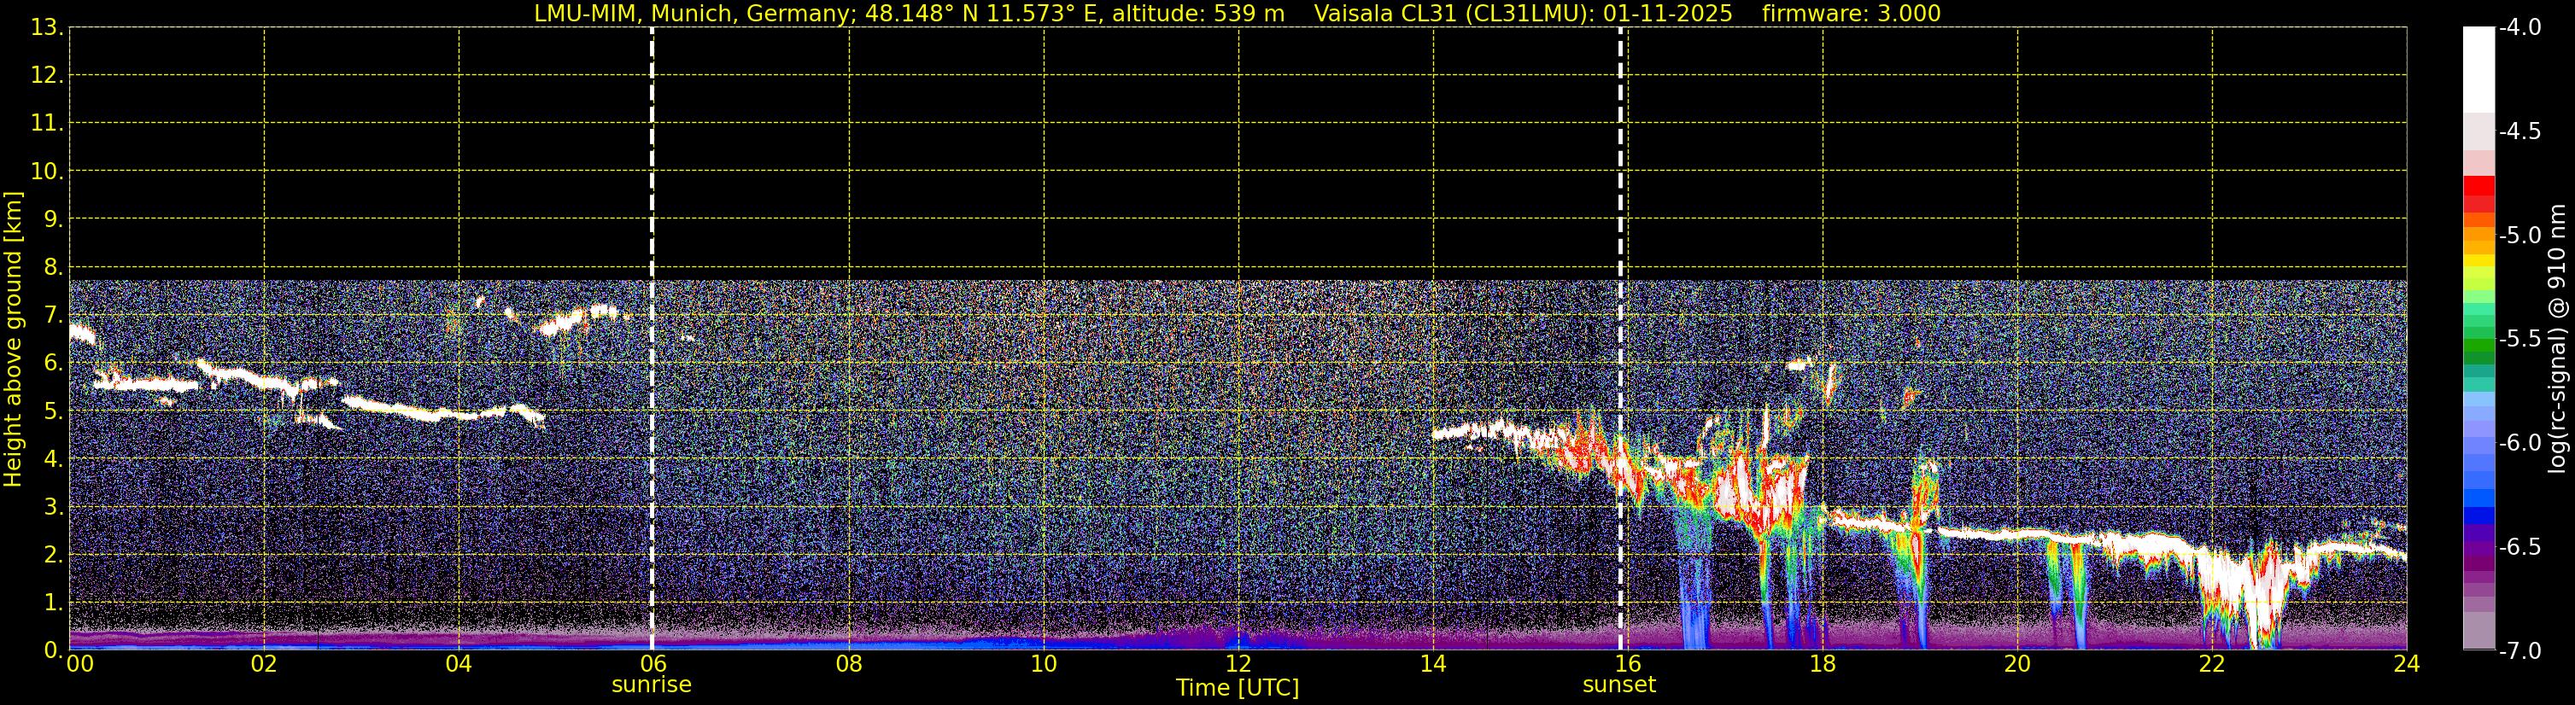Click the "Vaisala CL31 (CL31LMU)" instrument name
2575x705 pixels.
tap(1454, 14)
